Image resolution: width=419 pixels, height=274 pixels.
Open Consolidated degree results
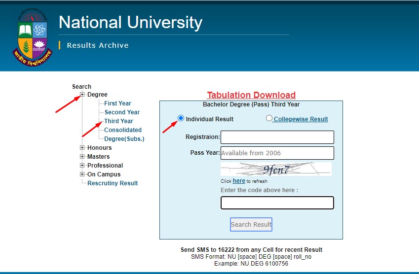(x=123, y=130)
